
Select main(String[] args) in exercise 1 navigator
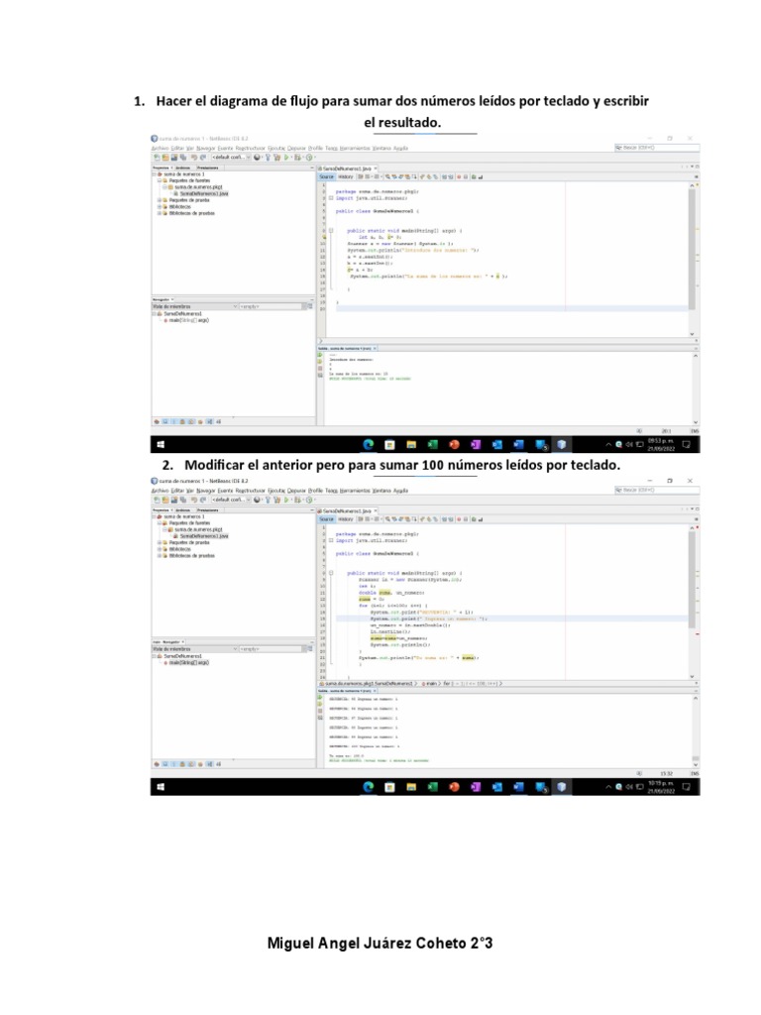(x=189, y=320)
